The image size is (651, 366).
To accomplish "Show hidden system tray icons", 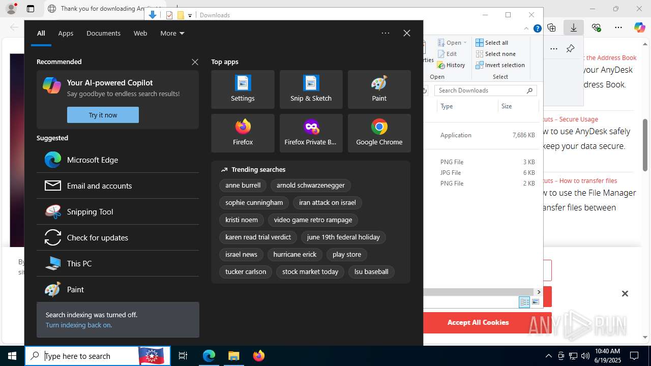I will [x=548, y=356].
